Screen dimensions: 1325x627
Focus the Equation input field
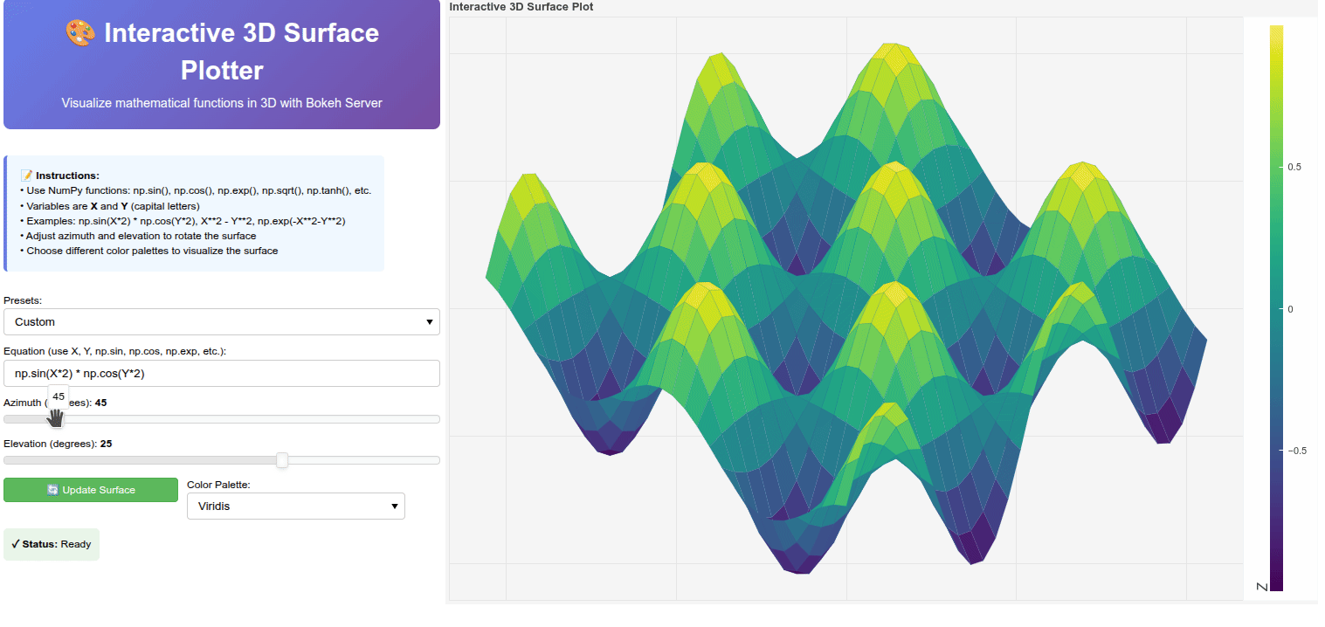coord(222,374)
